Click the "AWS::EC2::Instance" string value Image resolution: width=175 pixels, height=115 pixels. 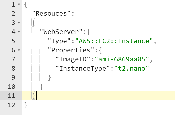click(x=114, y=41)
